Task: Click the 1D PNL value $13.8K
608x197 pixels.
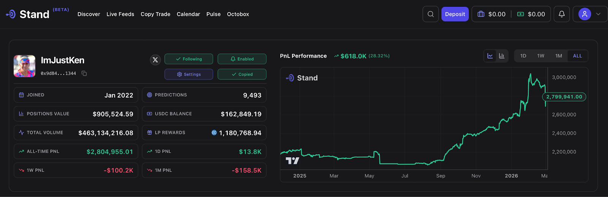Action: 250,152
